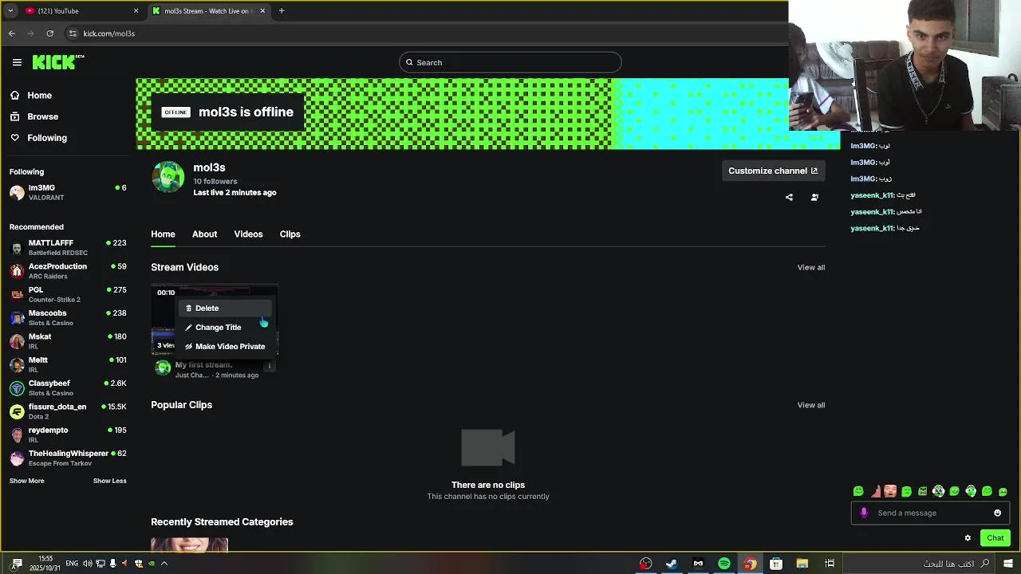Open Mskat recommended channel
This screenshot has height=574, width=1021.
[68, 341]
